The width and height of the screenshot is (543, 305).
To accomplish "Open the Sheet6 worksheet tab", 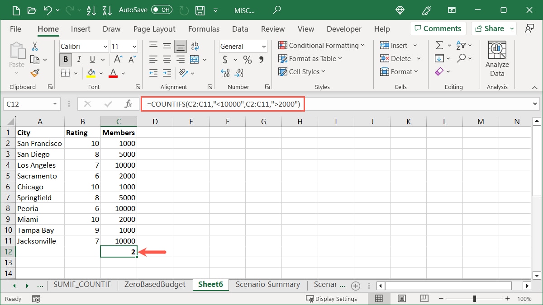I will [x=210, y=285].
